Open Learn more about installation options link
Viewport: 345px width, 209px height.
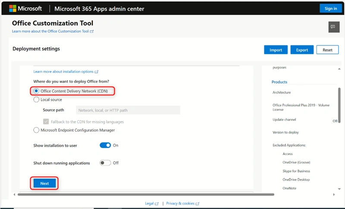[x=66, y=72]
